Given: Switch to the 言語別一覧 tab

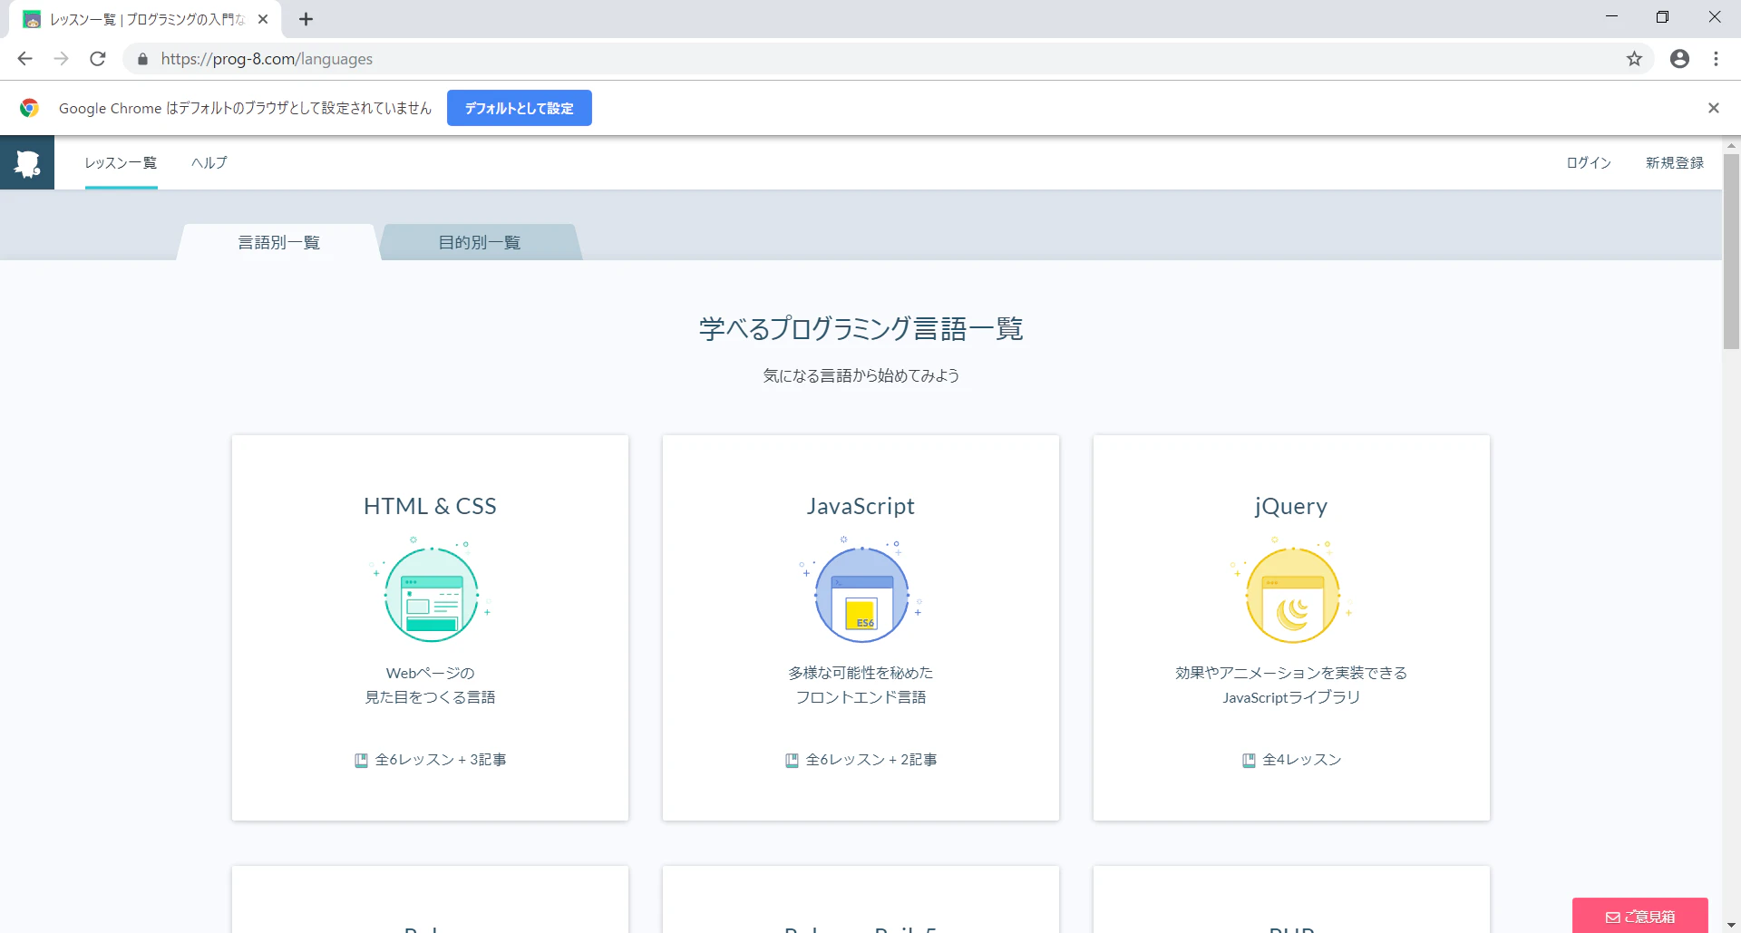Looking at the screenshot, I should tap(278, 242).
